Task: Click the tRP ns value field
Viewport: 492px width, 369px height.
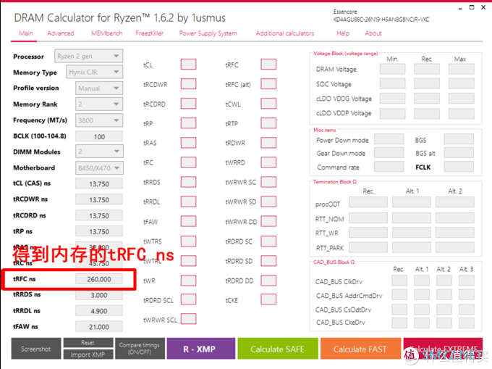Action: tap(99, 231)
